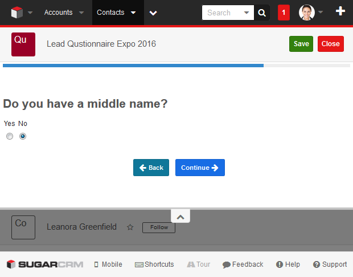Click the SugarCRM cube logo icon

(x=17, y=13)
